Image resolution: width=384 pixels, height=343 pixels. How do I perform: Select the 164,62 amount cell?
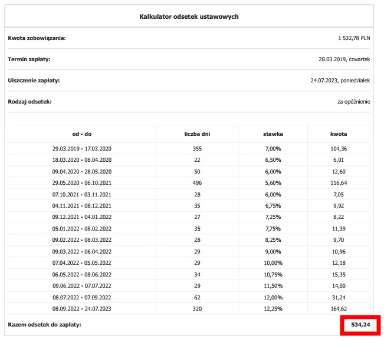[x=338, y=307]
